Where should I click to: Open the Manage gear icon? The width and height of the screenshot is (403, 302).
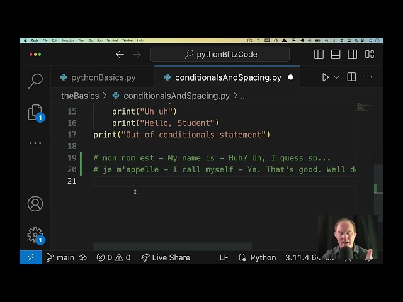tap(35, 235)
